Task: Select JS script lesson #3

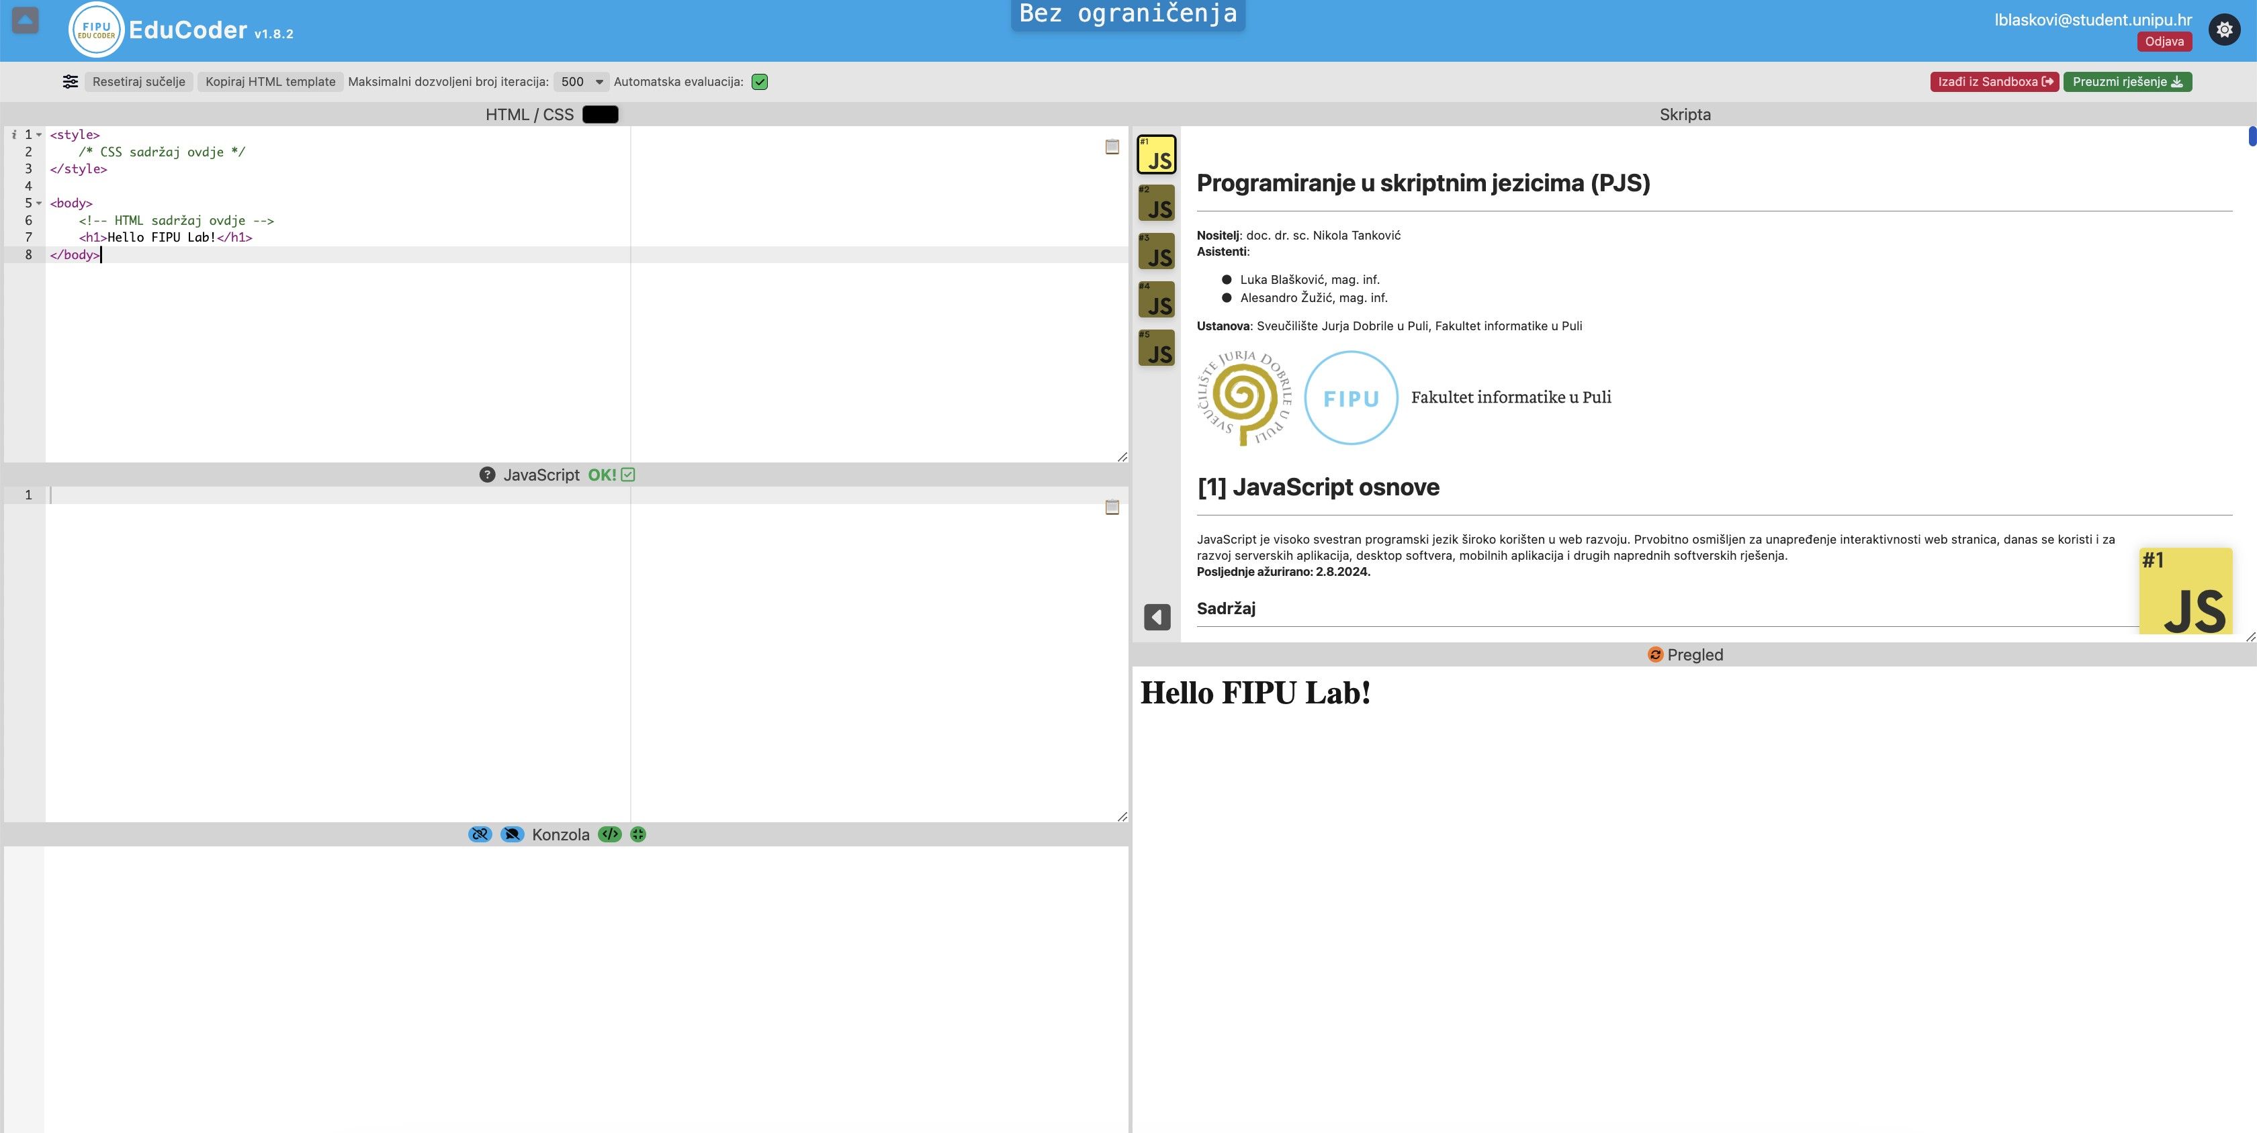Action: click(x=1157, y=251)
